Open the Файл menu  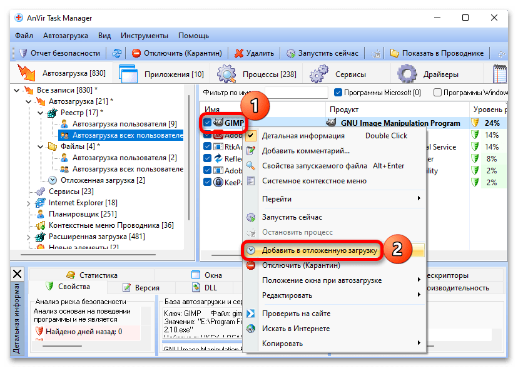[x=24, y=35]
